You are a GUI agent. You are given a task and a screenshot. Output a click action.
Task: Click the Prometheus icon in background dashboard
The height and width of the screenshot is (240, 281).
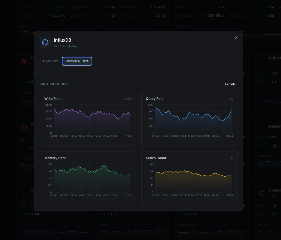coord(24,127)
